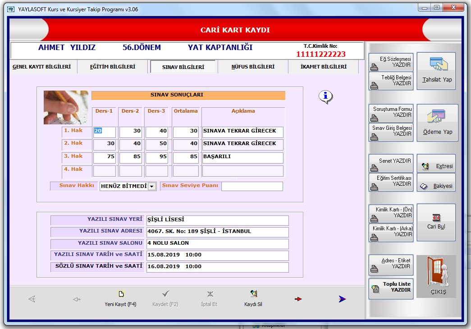Viewport: 471px width, 329px height.
Task: Open the Sınav Hakkı dropdown arrow
Action: tap(152, 186)
